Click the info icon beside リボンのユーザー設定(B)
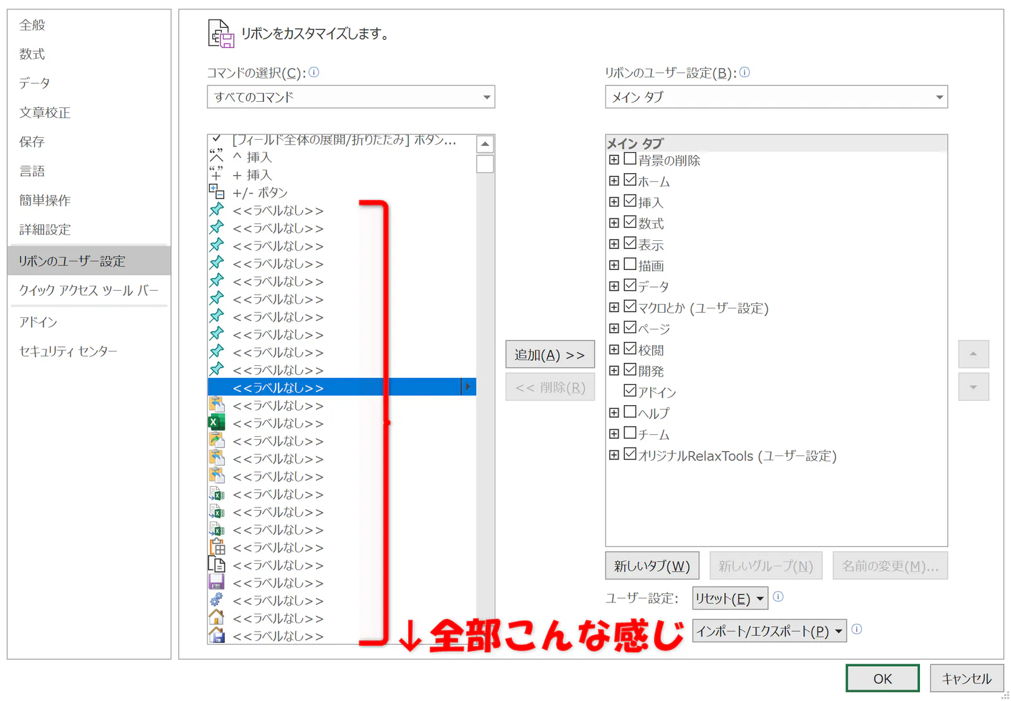 (x=745, y=73)
